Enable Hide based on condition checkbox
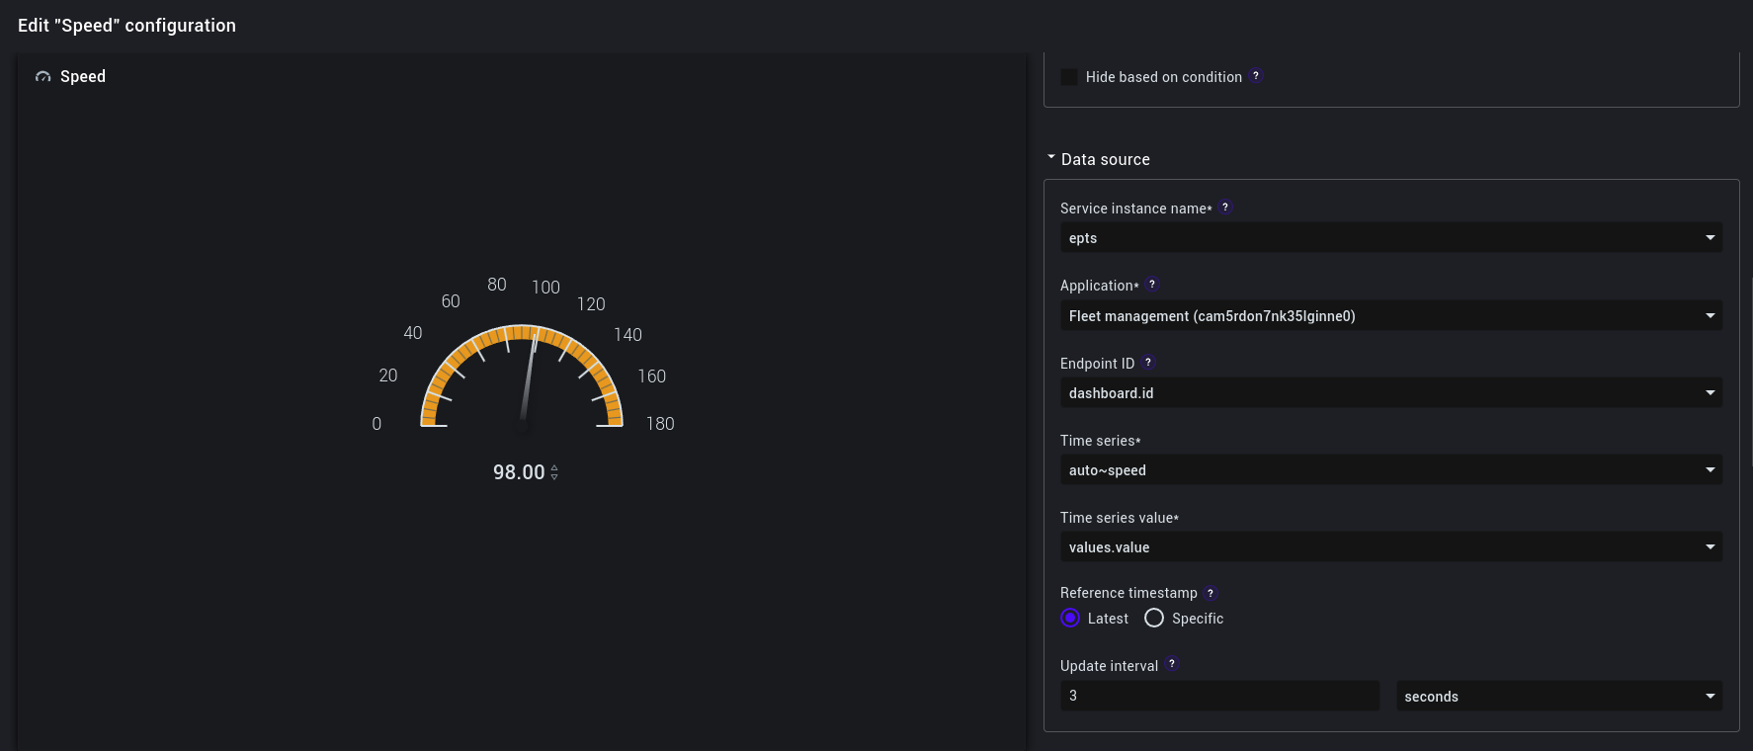Screen dimensions: 1753x751 1069,76
